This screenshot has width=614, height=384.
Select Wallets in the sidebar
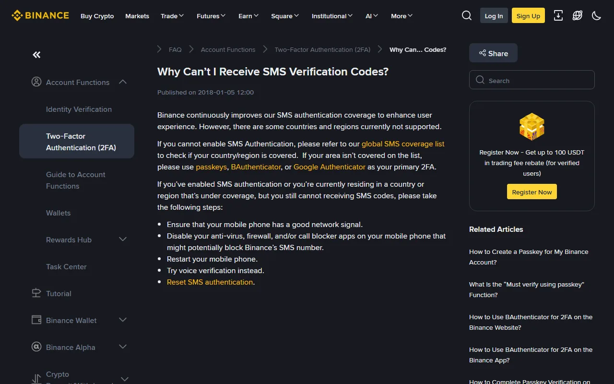point(59,213)
